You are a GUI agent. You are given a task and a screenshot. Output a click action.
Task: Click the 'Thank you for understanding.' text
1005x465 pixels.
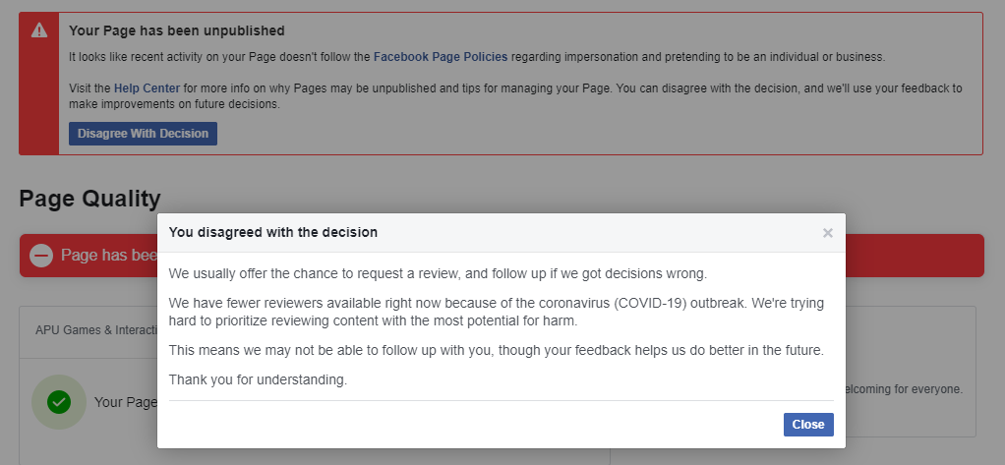click(258, 379)
